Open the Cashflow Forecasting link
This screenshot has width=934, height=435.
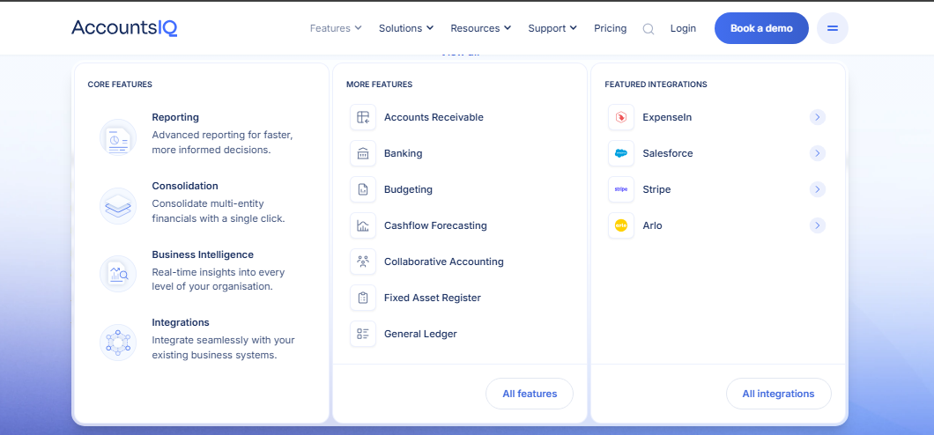click(x=435, y=225)
